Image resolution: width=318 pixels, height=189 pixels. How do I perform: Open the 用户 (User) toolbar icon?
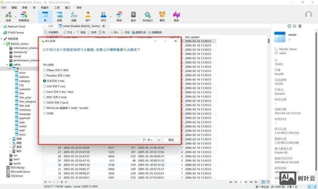pos(88,16)
